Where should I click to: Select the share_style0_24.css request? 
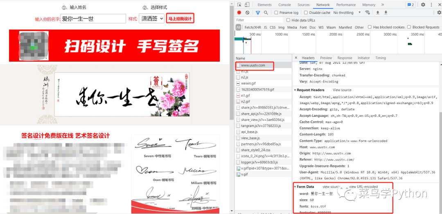tap(264, 150)
